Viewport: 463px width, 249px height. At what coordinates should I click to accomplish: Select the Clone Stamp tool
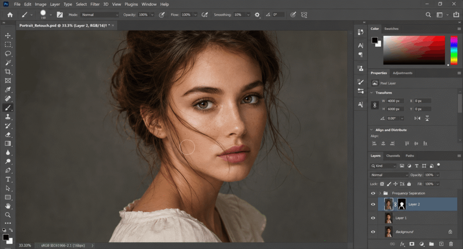pos(8,117)
